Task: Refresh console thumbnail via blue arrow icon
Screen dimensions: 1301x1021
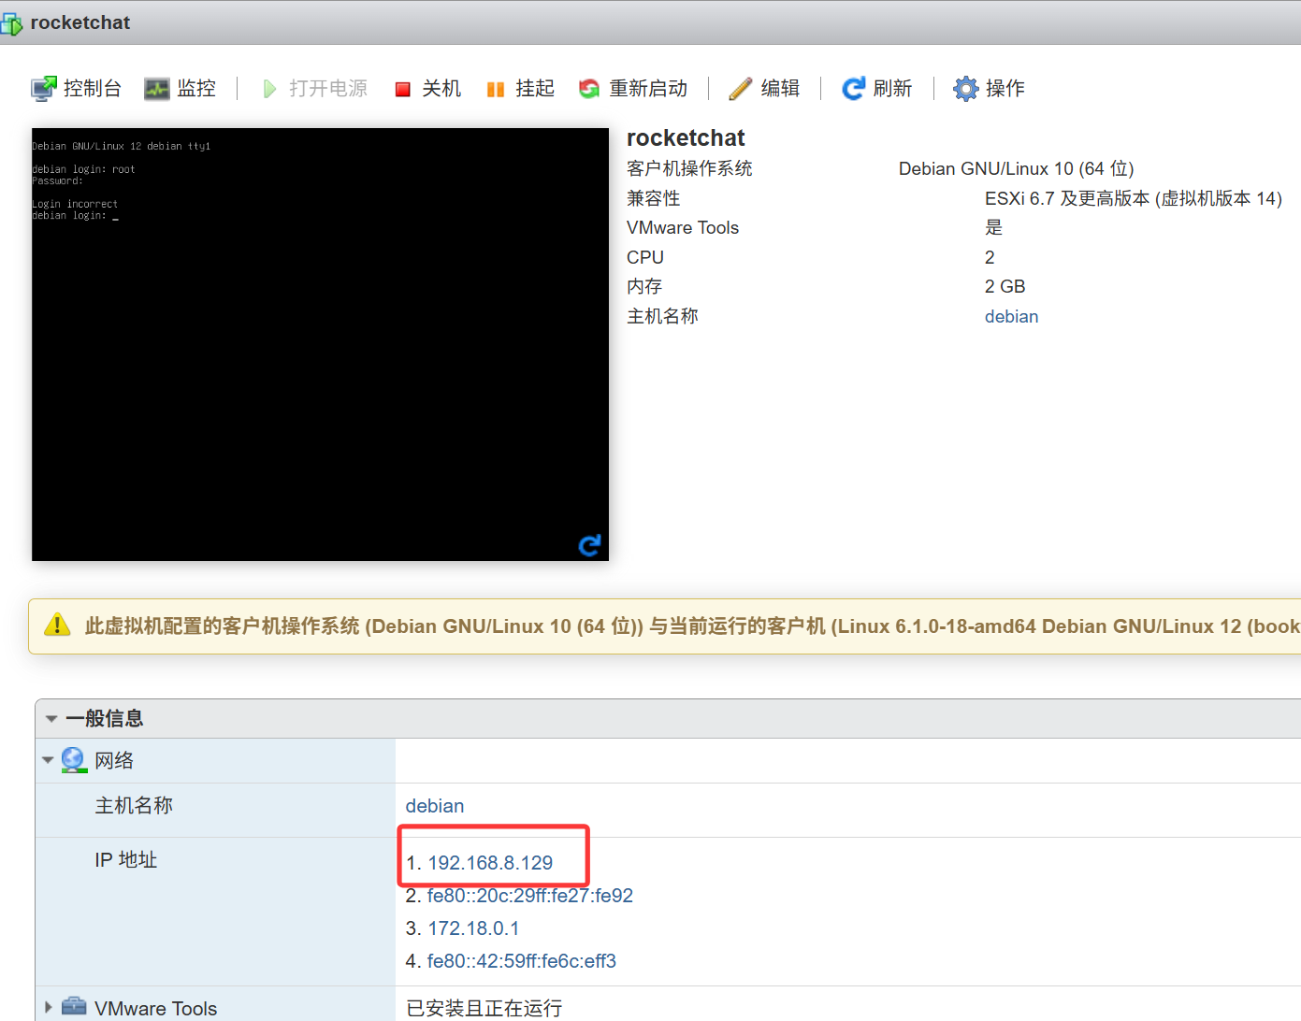Action: pyautogui.click(x=589, y=545)
